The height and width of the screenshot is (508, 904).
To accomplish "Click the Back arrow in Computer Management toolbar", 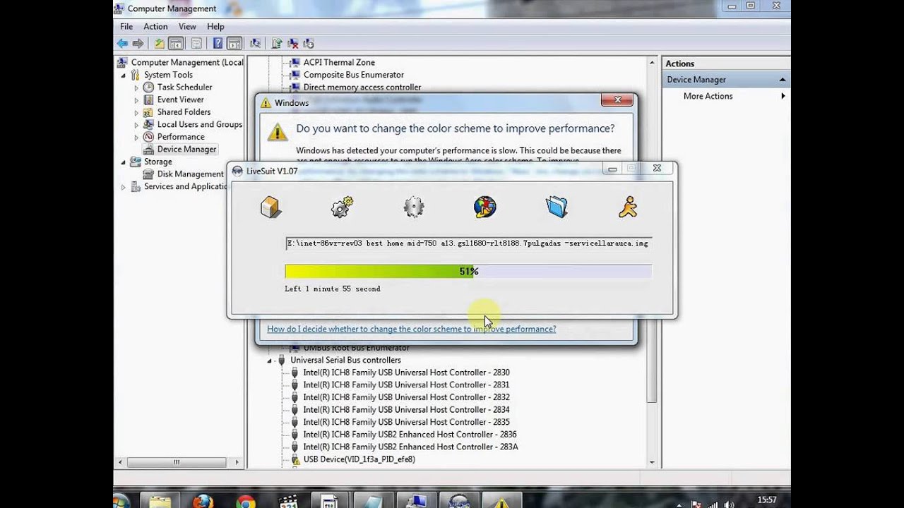I will 122,44.
